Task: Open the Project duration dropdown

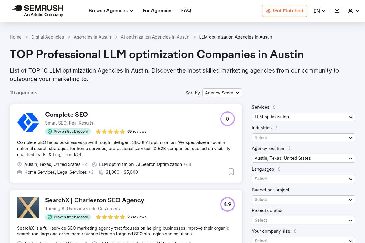Action: [304, 220]
